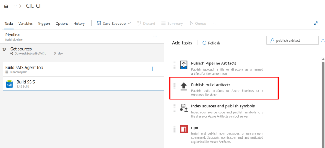Switch to the Tasks tab
The image size is (325, 148).
click(9, 24)
